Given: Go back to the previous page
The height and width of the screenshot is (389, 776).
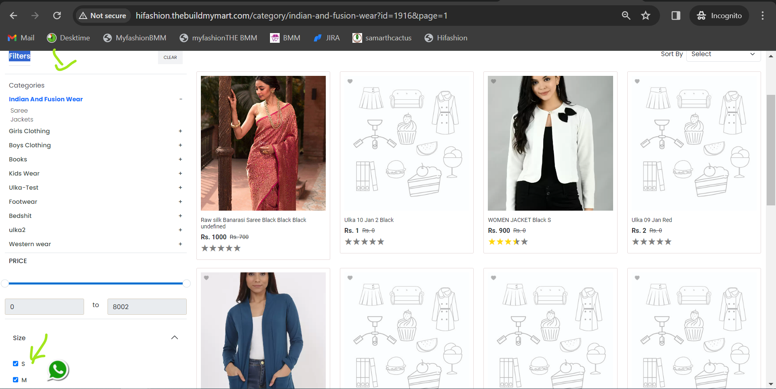Looking at the screenshot, I should [13, 16].
